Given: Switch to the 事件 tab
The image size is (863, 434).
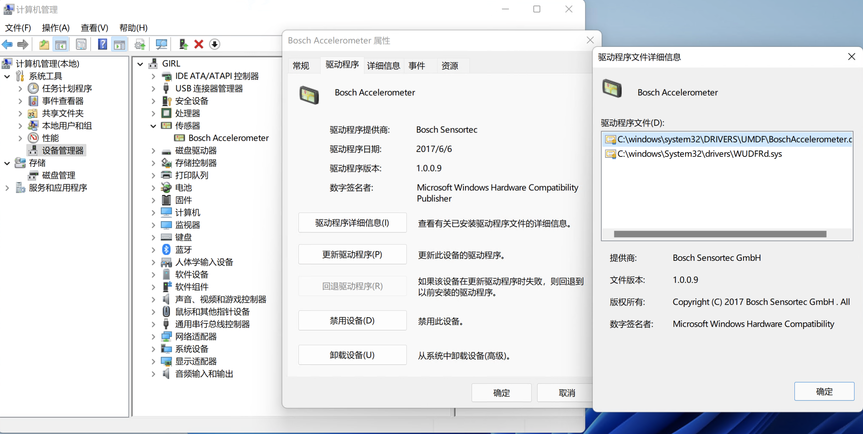Looking at the screenshot, I should [x=417, y=65].
